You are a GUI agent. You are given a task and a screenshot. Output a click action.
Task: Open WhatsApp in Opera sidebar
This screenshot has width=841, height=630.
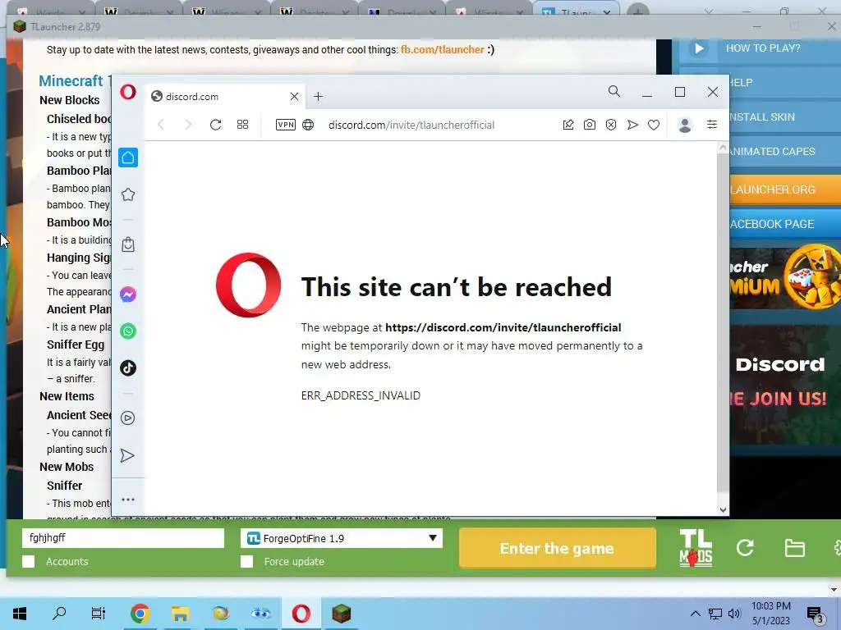[127, 331]
